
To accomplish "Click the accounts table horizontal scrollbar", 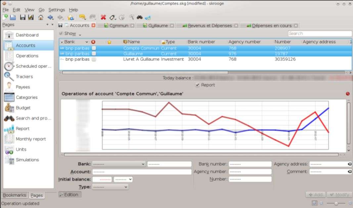I will 145,73.
